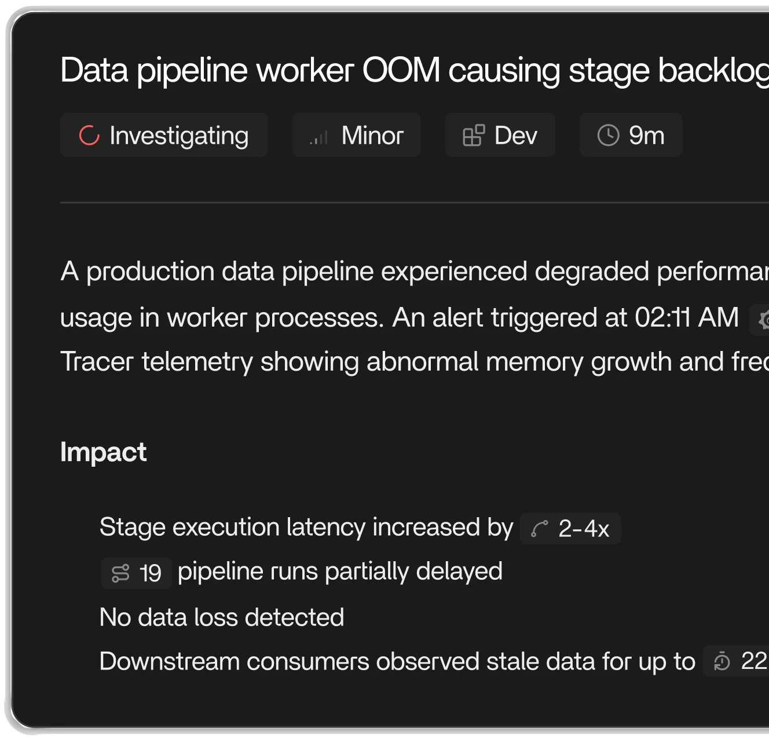Click the No data loss detected entry
This screenshot has width=769, height=739.
coord(222,617)
